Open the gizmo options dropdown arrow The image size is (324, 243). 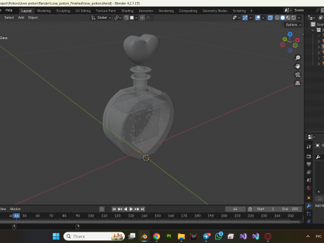[x=250, y=18]
